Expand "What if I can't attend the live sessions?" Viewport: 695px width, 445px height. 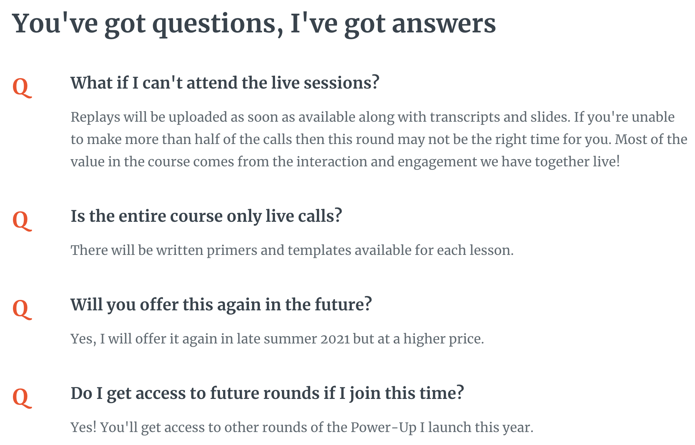tap(225, 83)
